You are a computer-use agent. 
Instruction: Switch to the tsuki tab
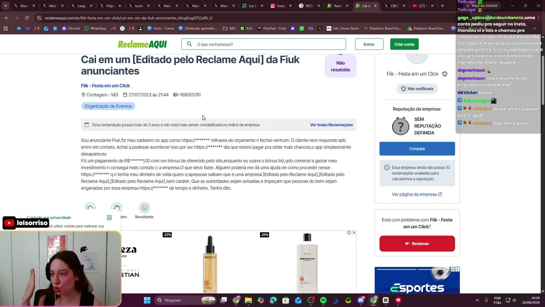pyautogui.click(x=138, y=6)
